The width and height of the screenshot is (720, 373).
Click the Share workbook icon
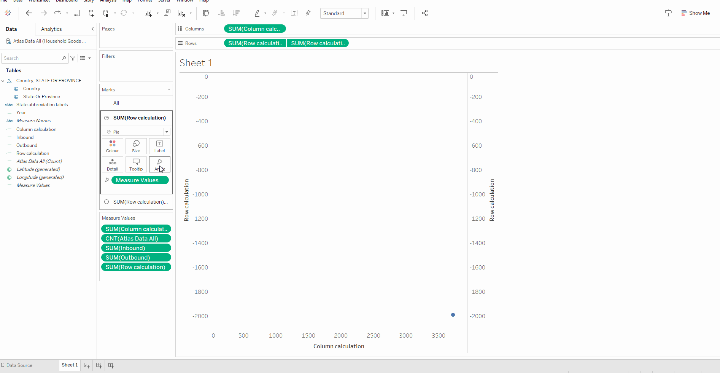tap(425, 13)
